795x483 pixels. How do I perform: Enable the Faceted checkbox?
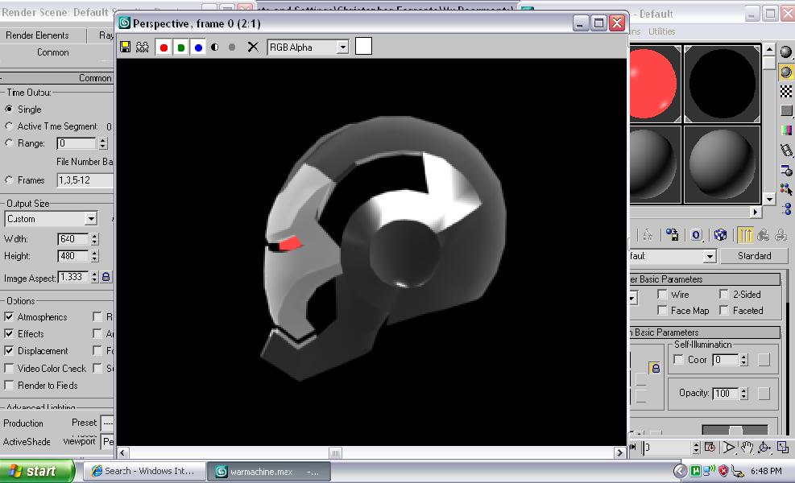pos(724,310)
